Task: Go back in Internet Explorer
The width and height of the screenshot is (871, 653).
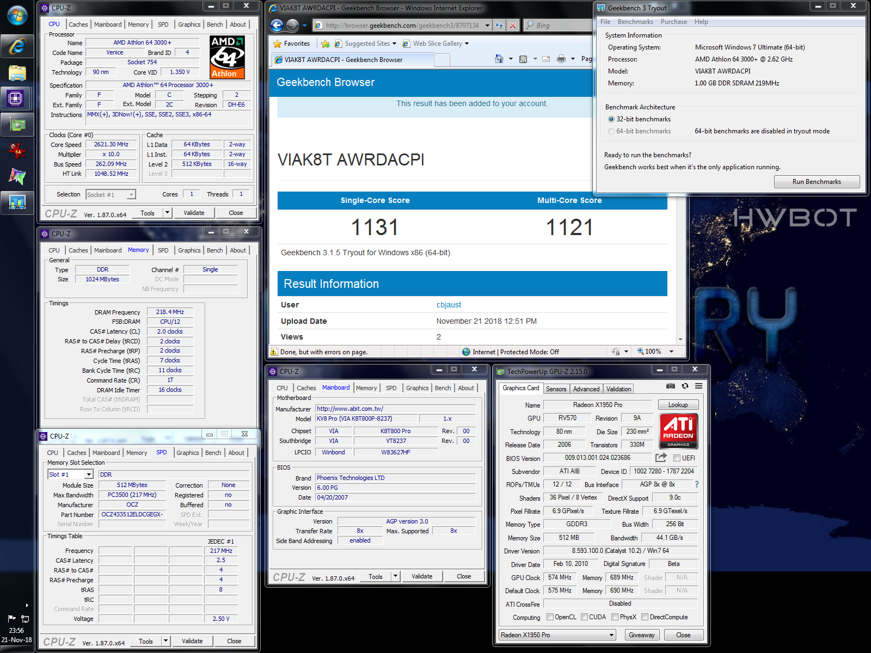Action: tap(277, 25)
